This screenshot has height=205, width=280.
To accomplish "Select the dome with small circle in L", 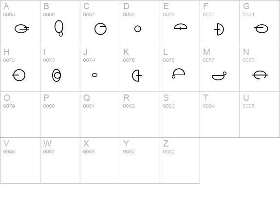I will click(178, 73).
